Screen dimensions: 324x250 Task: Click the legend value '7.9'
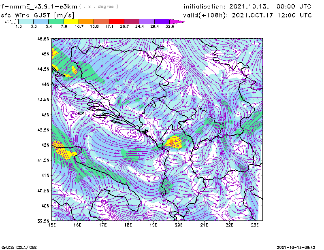click(x=64, y=26)
